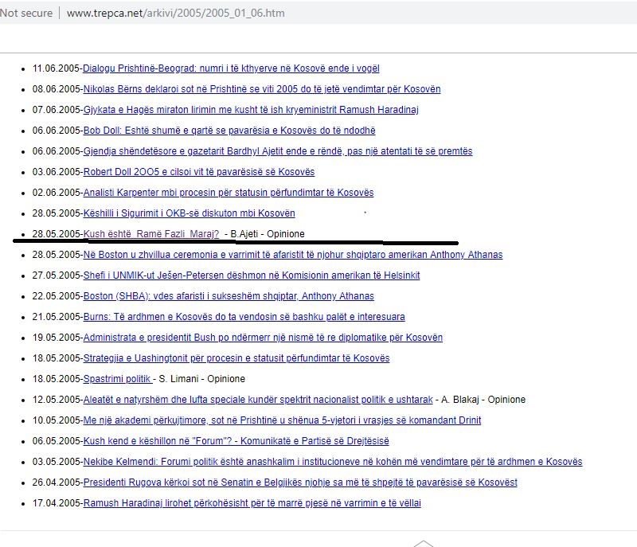Open the Këshilli i Sigurimit OKB link
The height and width of the screenshot is (547, 637).
[189, 213]
